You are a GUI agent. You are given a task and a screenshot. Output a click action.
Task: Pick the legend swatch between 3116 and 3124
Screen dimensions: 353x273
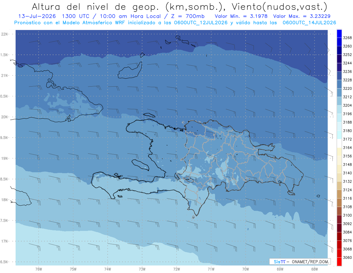(339, 194)
